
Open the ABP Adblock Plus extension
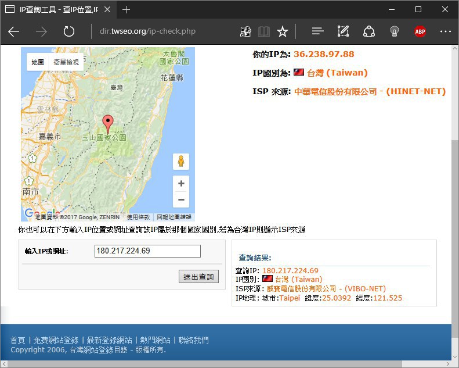tap(420, 31)
